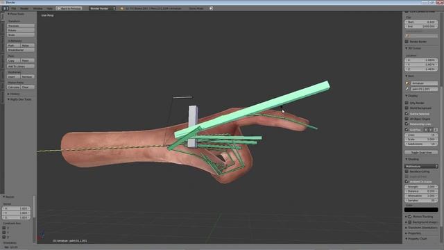Screen dimensions: 444x250
Task: Click the Blender logo icon in the info header
Action: (122, 8)
